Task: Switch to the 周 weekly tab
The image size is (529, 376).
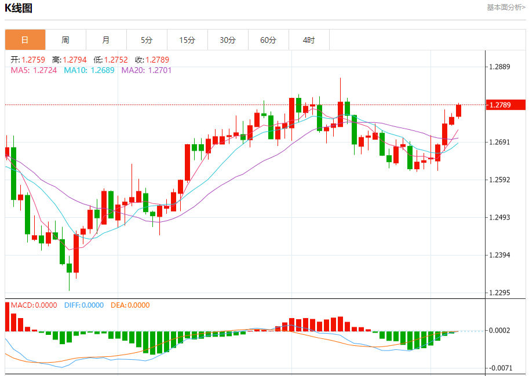Action: tap(66, 40)
